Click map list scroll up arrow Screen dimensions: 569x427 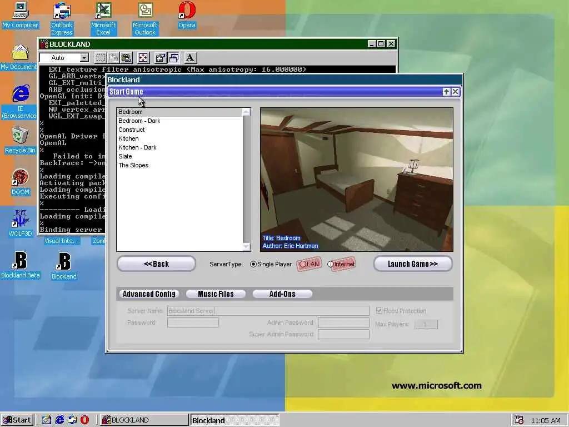click(x=246, y=112)
